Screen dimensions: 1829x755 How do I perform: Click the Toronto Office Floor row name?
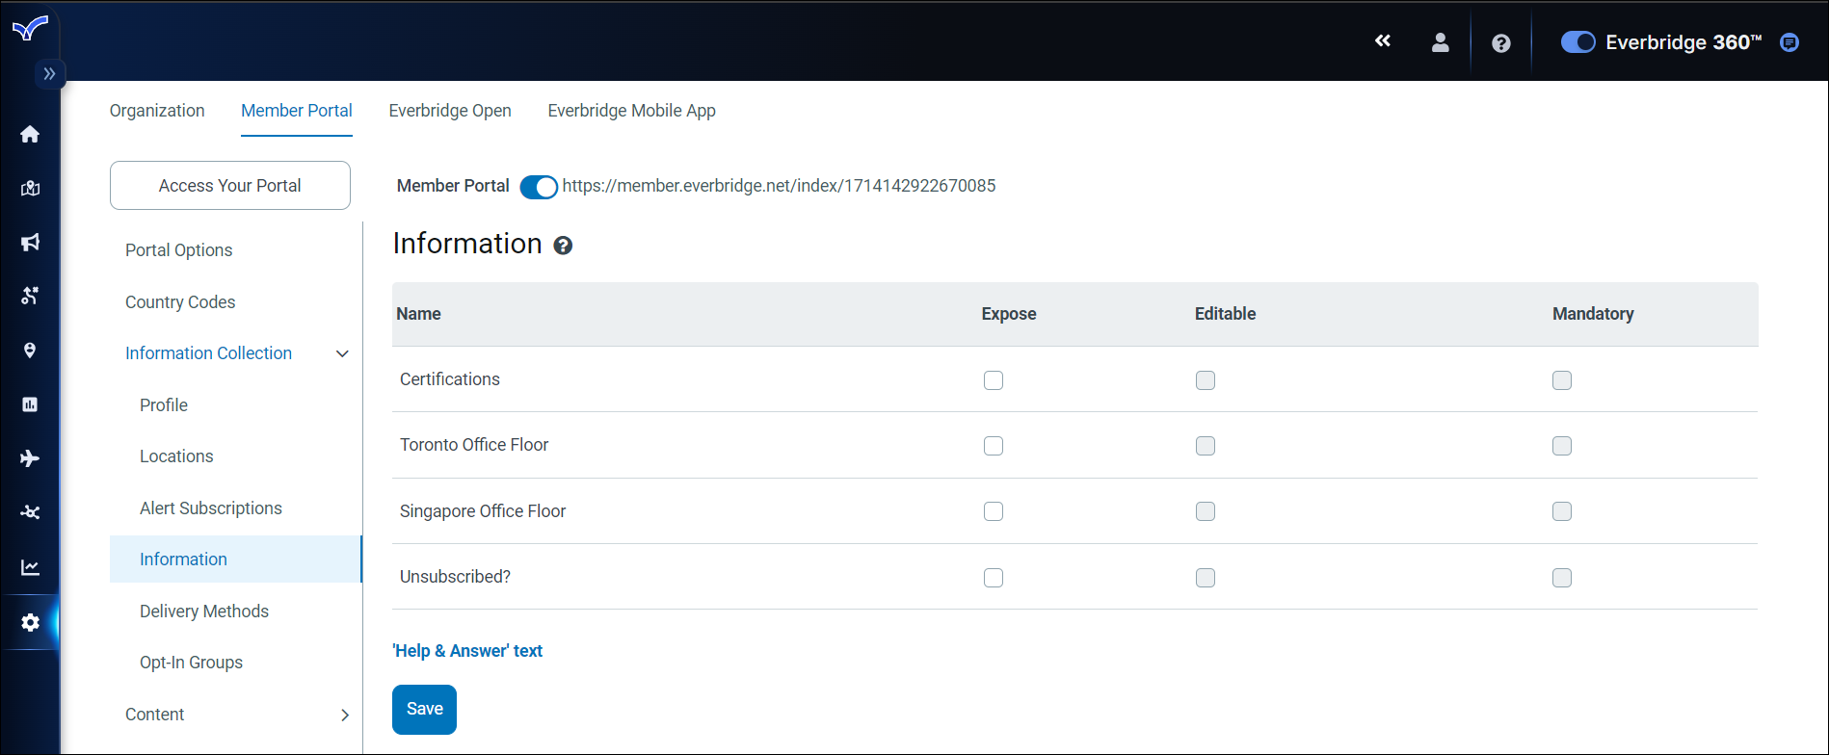(x=474, y=445)
